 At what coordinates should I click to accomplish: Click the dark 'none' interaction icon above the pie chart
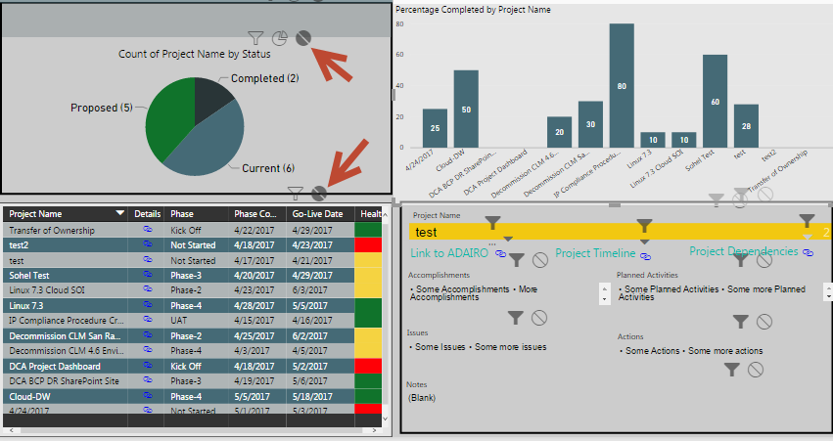point(303,38)
